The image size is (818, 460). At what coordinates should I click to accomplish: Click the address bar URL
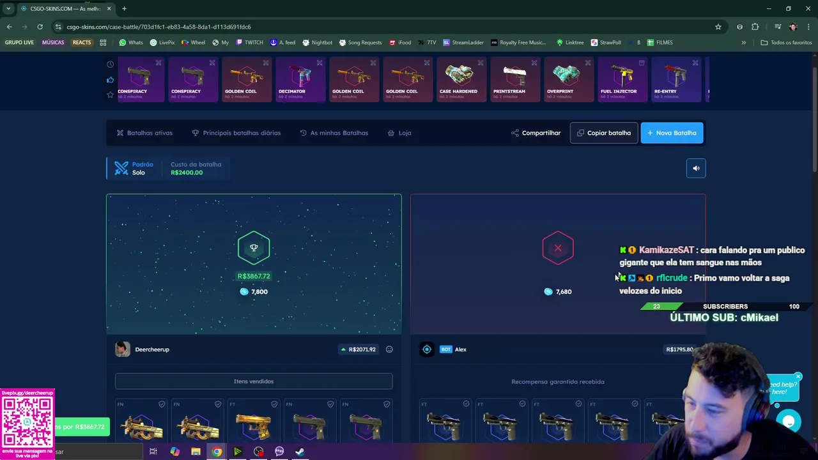tap(158, 27)
